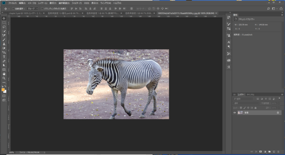
Task: Create a new adjustment layer half-circle icon
Action: pos(265,152)
